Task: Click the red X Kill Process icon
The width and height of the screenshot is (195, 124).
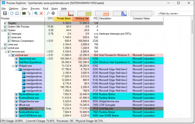Action: 41,13
